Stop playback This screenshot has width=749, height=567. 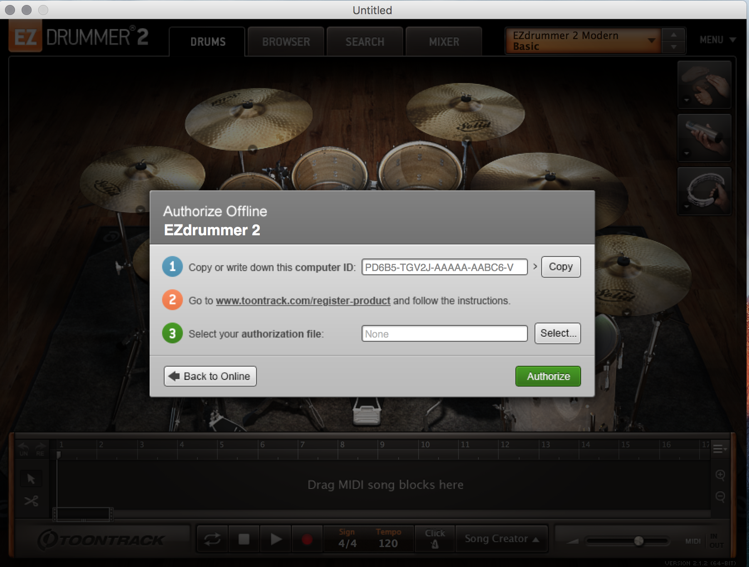coord(244,539)
